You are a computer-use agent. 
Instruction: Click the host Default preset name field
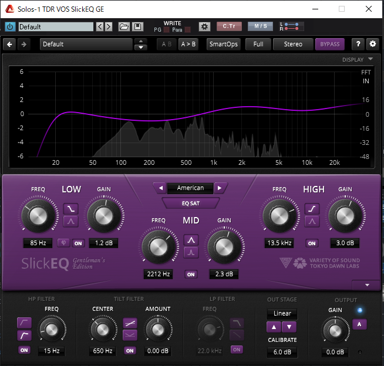point(56,26)
